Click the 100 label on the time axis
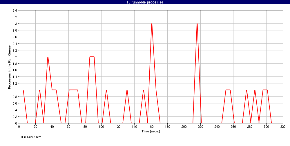Viewport: 290px width, 146px height. [x=101, y=127]
